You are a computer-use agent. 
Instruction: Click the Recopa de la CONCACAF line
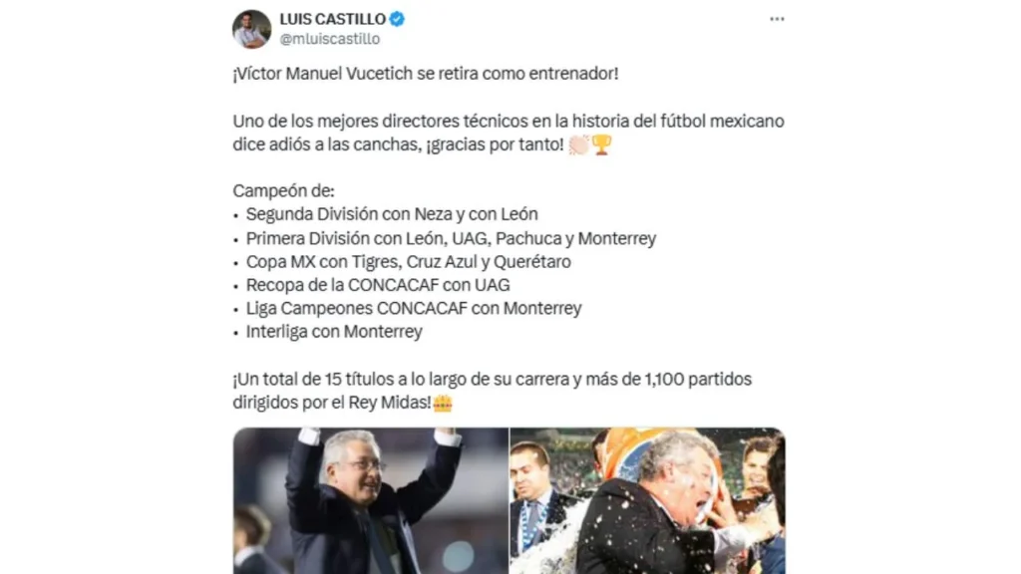[x=378, y=285]
